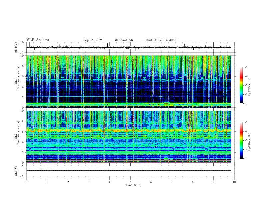Click the ch.1 colorbar 'log(PSD)' label
The width and height of the screenshot is (264, 204).
pyautogui.click(x=249, y=87)
